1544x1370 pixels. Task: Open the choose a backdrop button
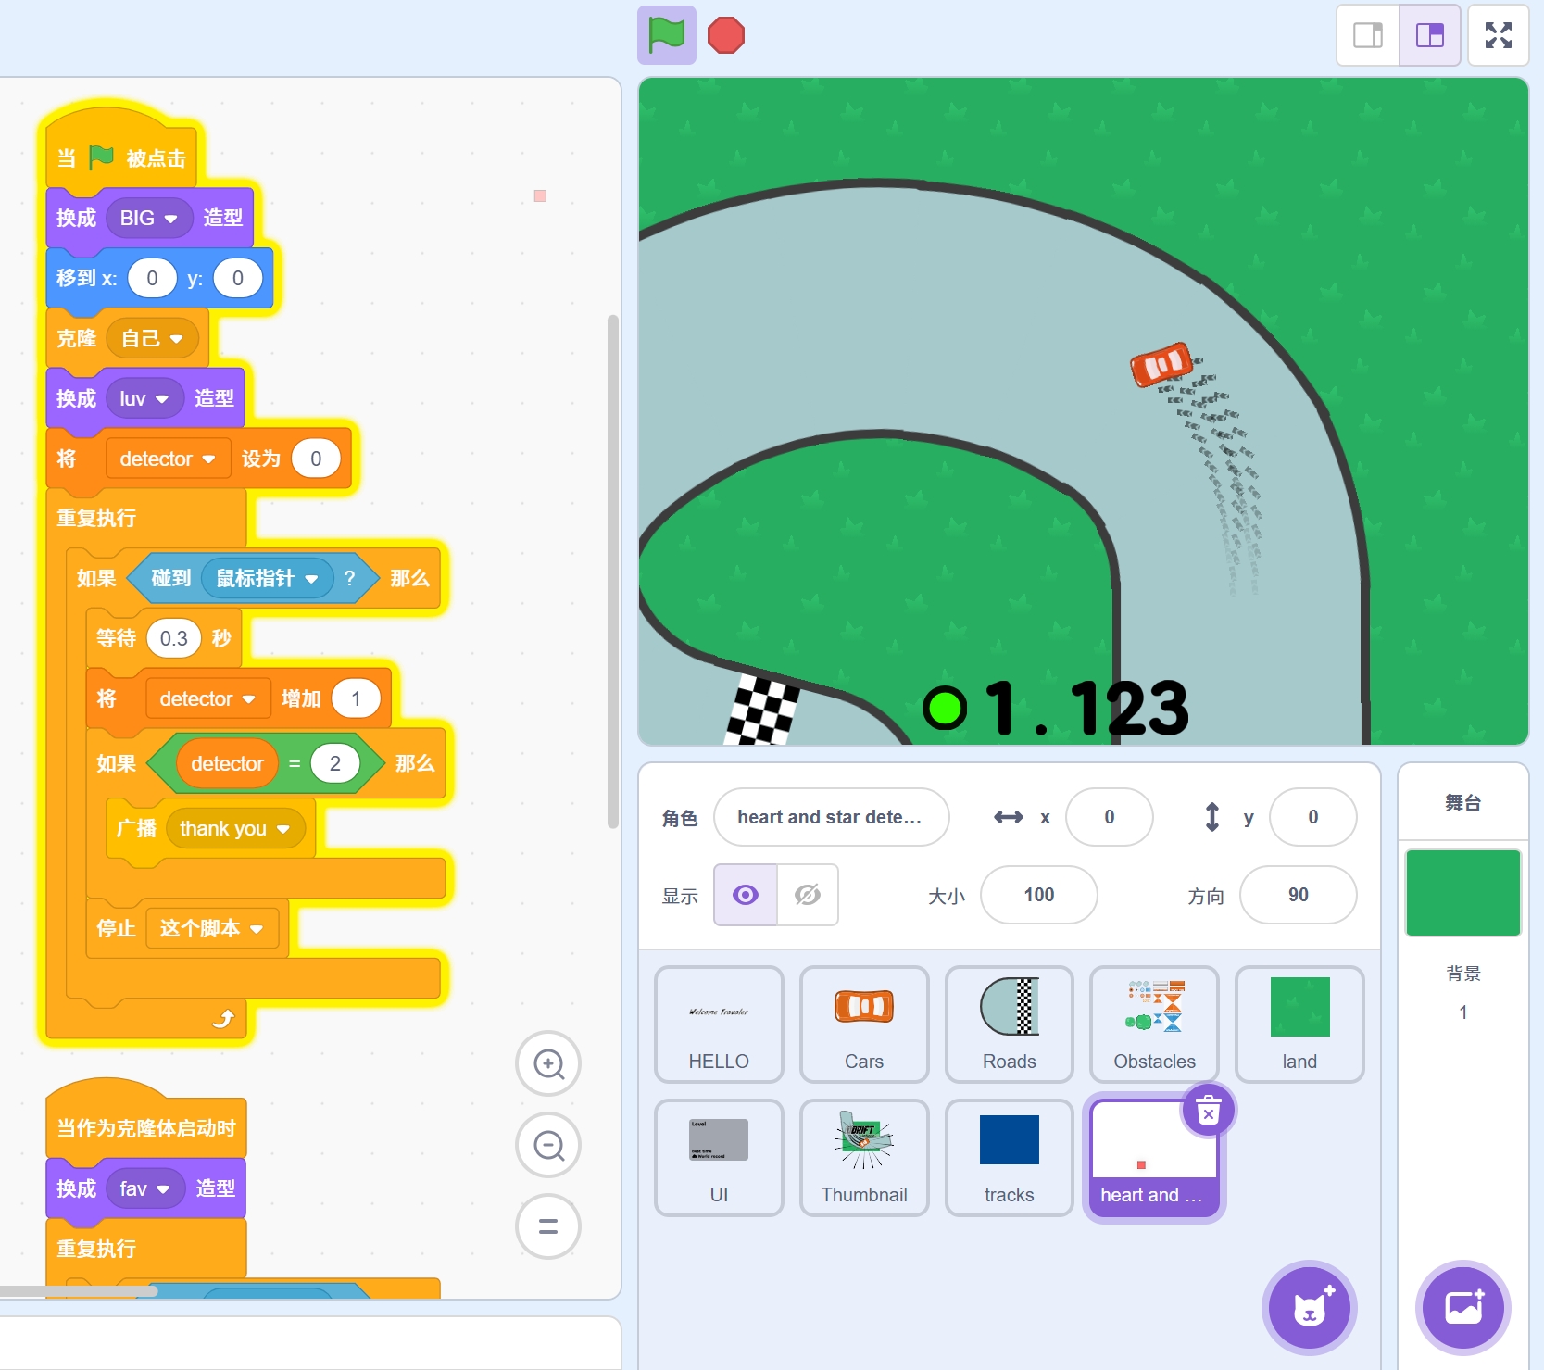click(1462, 1307)
